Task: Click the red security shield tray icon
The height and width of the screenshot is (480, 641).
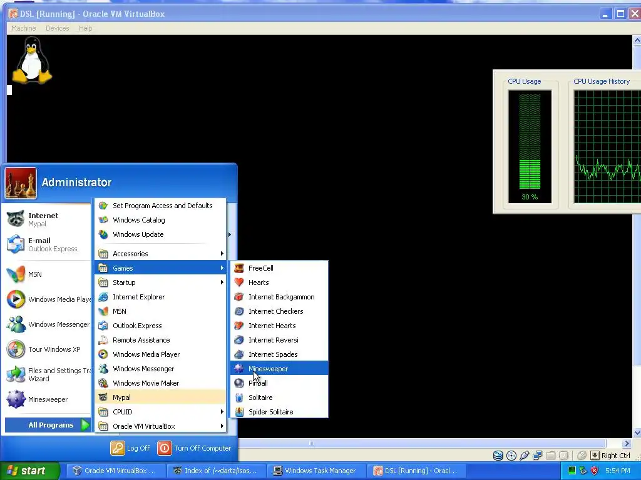Action: 595,471
